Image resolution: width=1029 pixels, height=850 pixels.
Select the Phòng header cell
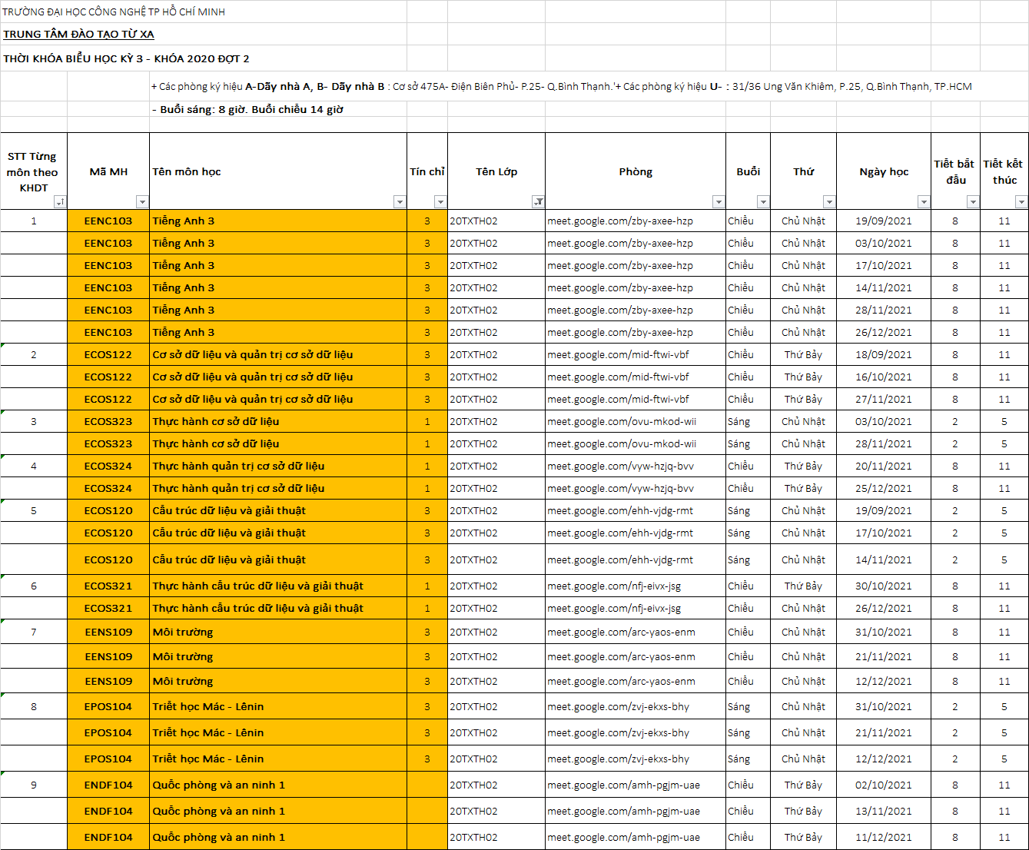click(636, 171)
